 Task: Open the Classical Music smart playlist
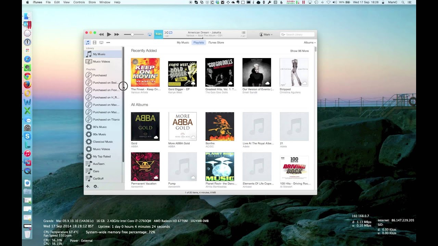(x=103, y=141)
